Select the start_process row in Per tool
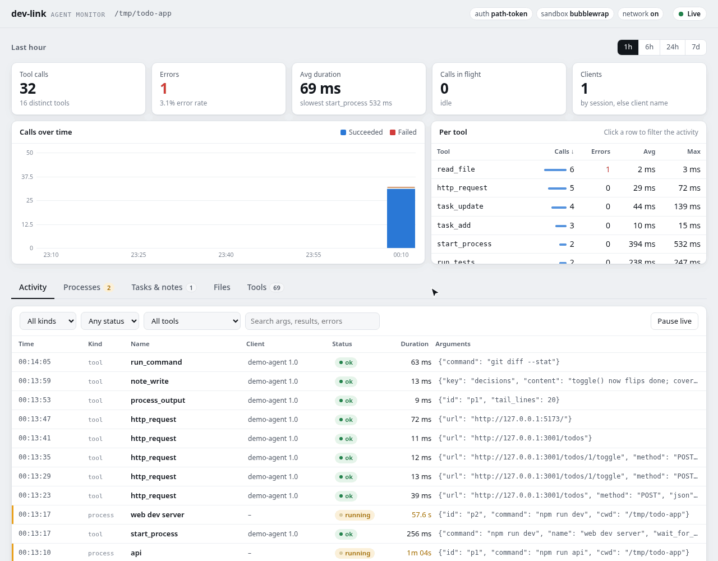The width and height of the screenshot is (718, 561). (x=569, y=244)
